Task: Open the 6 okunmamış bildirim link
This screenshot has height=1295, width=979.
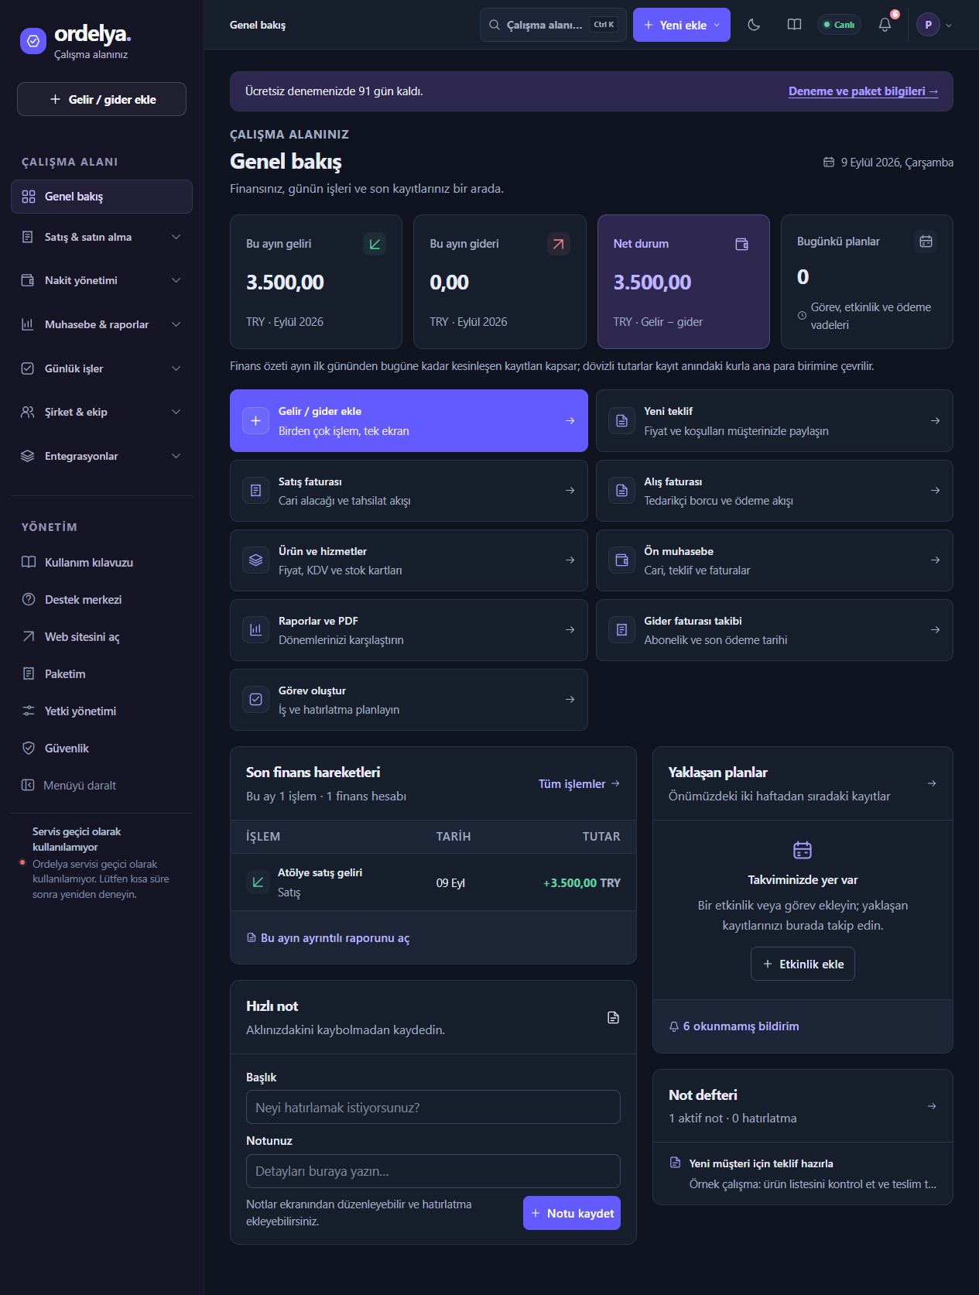Action: click(x=734, y=1026)
